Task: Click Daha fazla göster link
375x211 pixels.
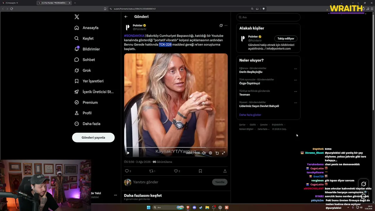Action: pos(250,115)
